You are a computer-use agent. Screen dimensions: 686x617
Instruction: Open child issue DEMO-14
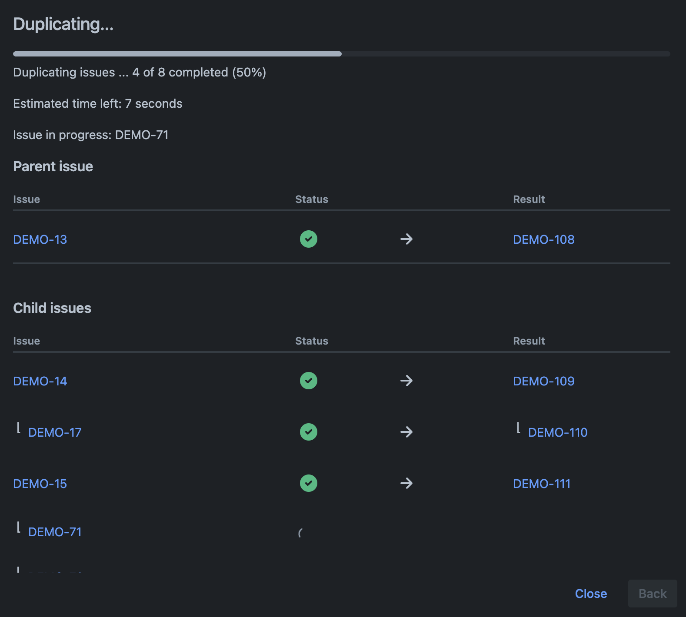coord(40,381)
